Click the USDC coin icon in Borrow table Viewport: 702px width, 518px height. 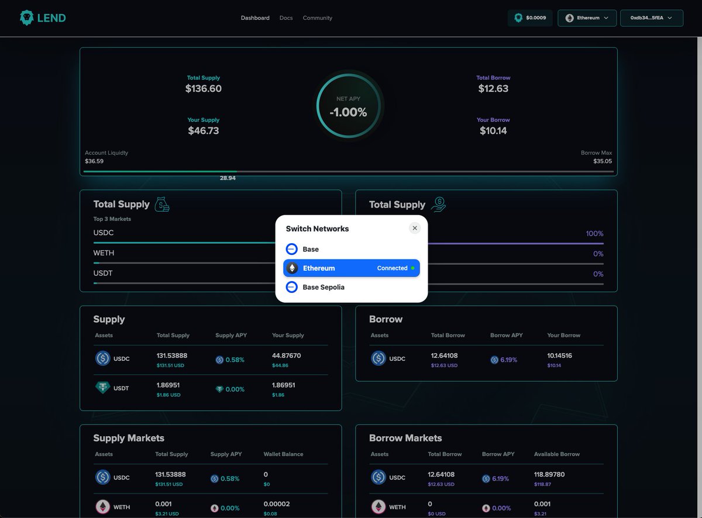[378, 358]
